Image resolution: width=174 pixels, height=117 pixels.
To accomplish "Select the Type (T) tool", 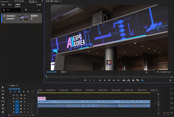I will [x=3, y=115].
